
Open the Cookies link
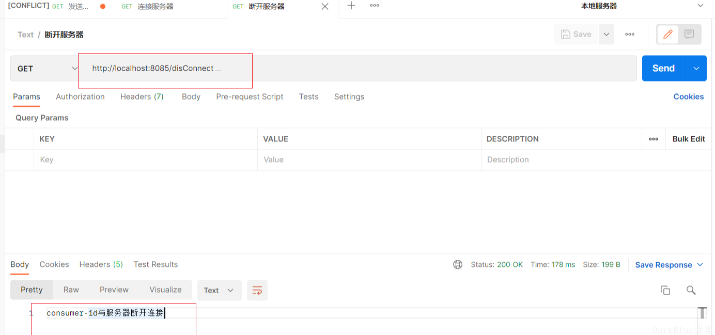(x=689, y=97)
